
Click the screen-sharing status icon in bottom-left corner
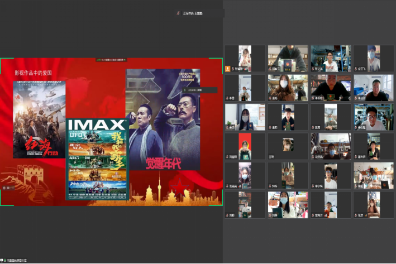point(2,260)
